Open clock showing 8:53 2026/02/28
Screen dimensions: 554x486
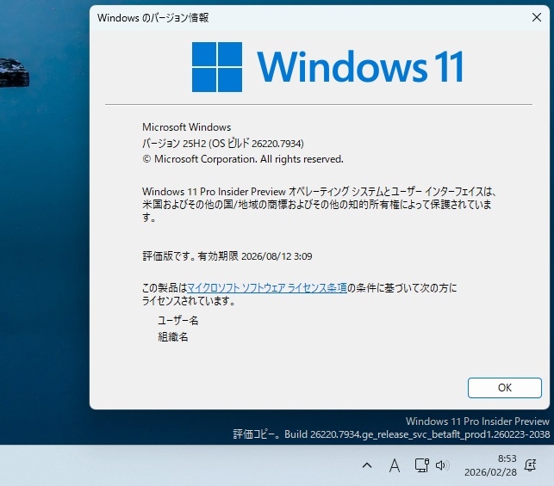490,465
